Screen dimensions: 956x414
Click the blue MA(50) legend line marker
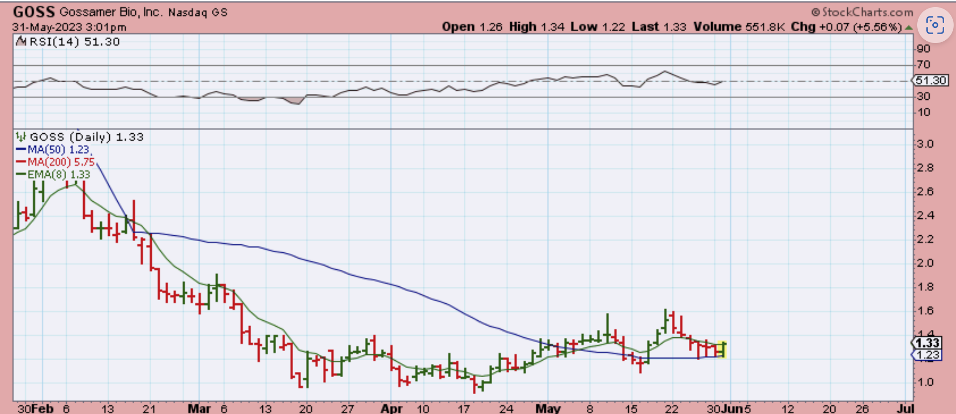pos(21,150)
